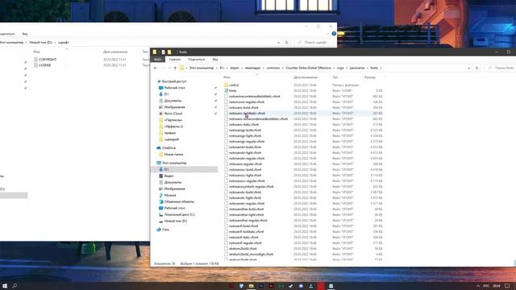This screenshot has width=516, height=290.
Task: Open the Главная ribbon tab in fonts window
Action: click(x=175, y=60)
